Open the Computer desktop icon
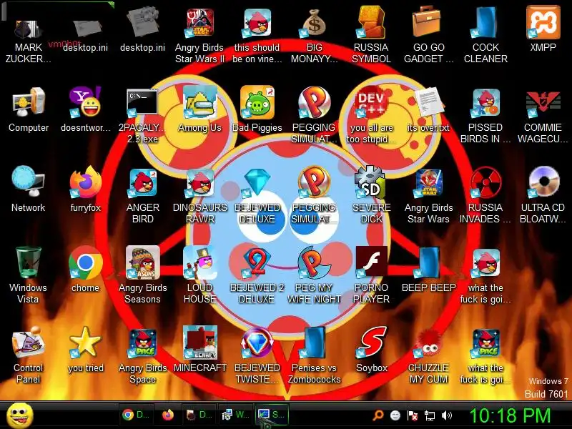 29,102
